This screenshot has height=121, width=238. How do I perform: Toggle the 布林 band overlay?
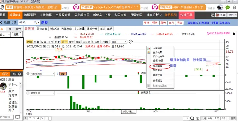(64, 42)
